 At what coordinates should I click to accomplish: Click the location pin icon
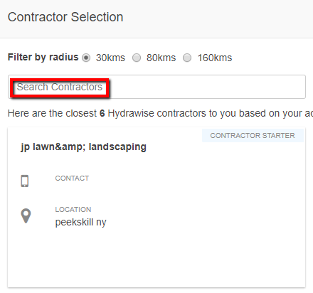point(26,215)
